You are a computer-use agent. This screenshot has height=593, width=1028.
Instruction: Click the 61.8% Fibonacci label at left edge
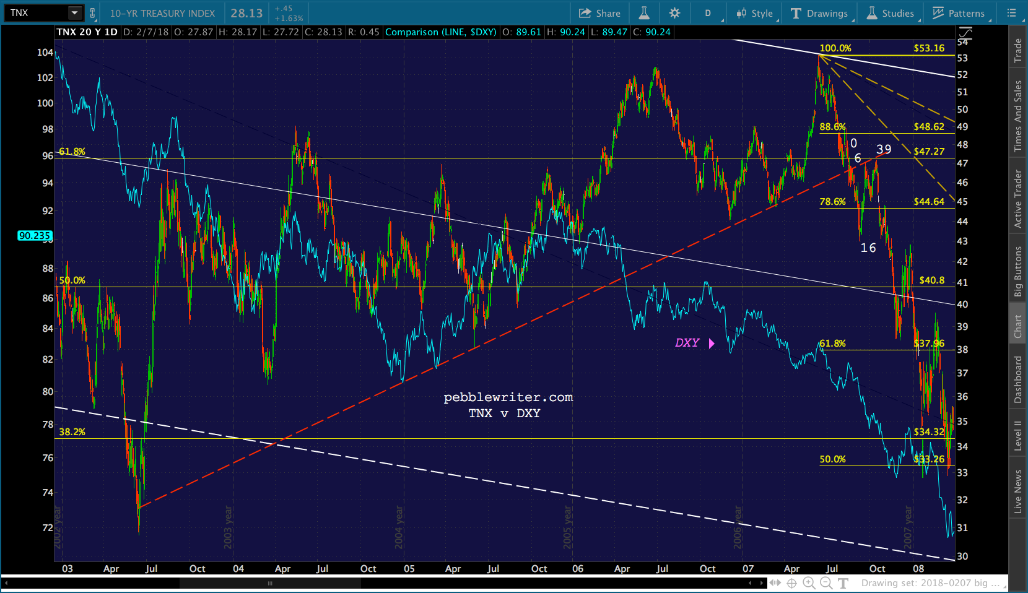[x=72, y=151]
